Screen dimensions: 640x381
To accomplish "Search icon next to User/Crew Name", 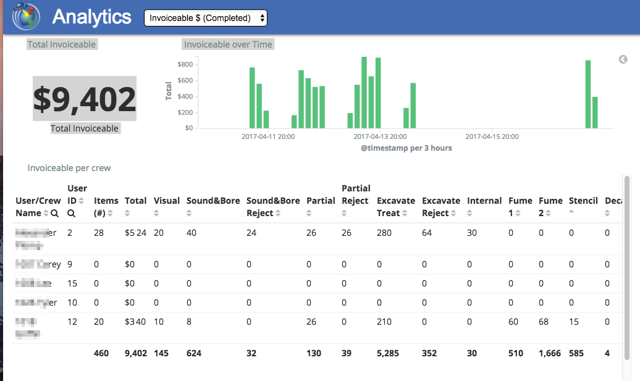I will point(55,213).
